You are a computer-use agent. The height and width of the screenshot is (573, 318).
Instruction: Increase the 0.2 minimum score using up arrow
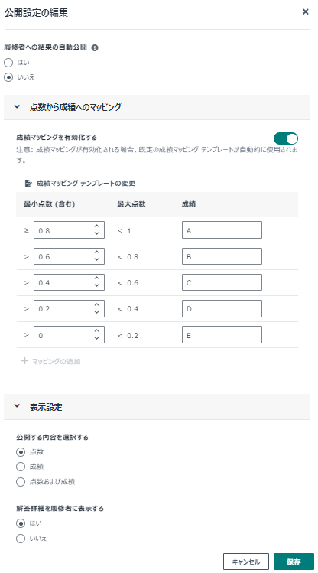click(x=96, y=304)
